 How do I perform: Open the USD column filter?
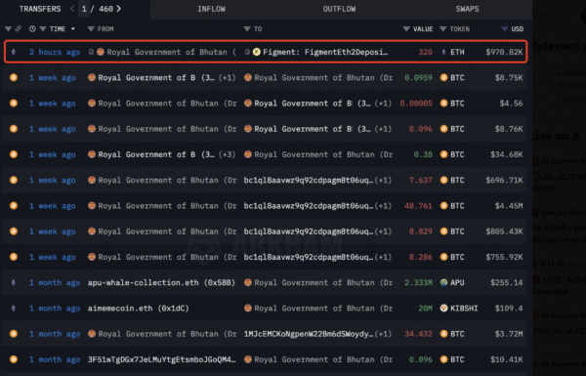[505, 28]
